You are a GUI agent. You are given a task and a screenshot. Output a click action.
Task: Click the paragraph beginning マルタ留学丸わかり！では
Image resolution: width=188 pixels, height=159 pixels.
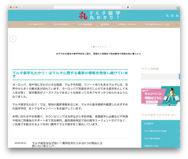[x=70, y=106]
